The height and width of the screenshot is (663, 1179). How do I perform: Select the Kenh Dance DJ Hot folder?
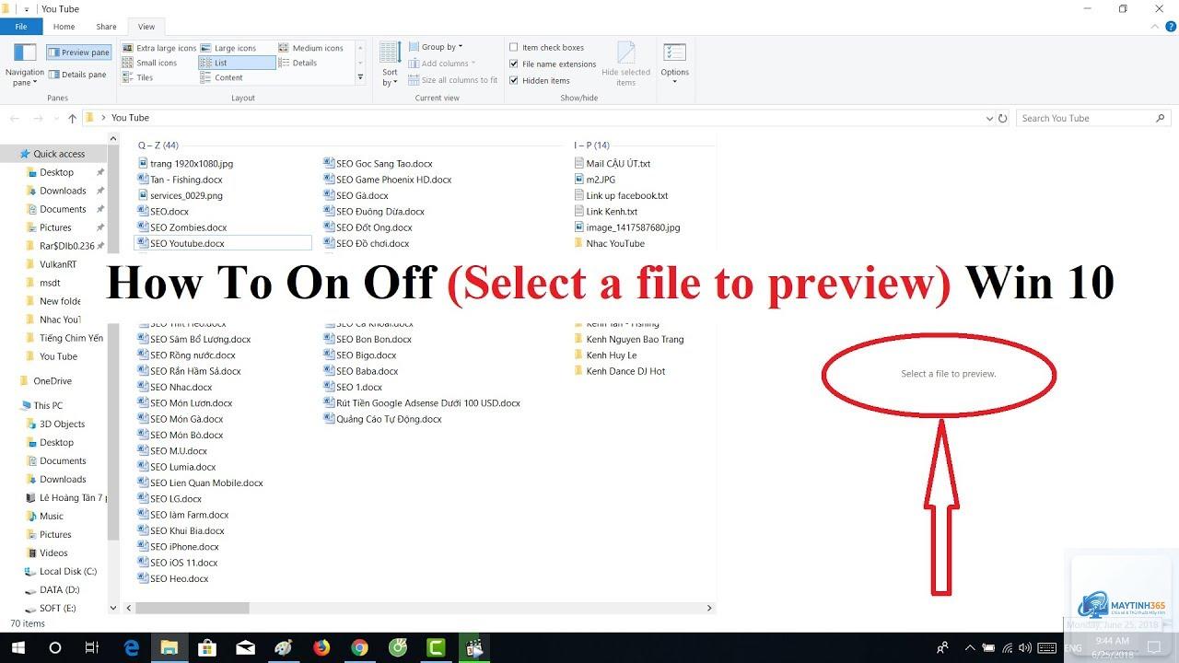618,371
